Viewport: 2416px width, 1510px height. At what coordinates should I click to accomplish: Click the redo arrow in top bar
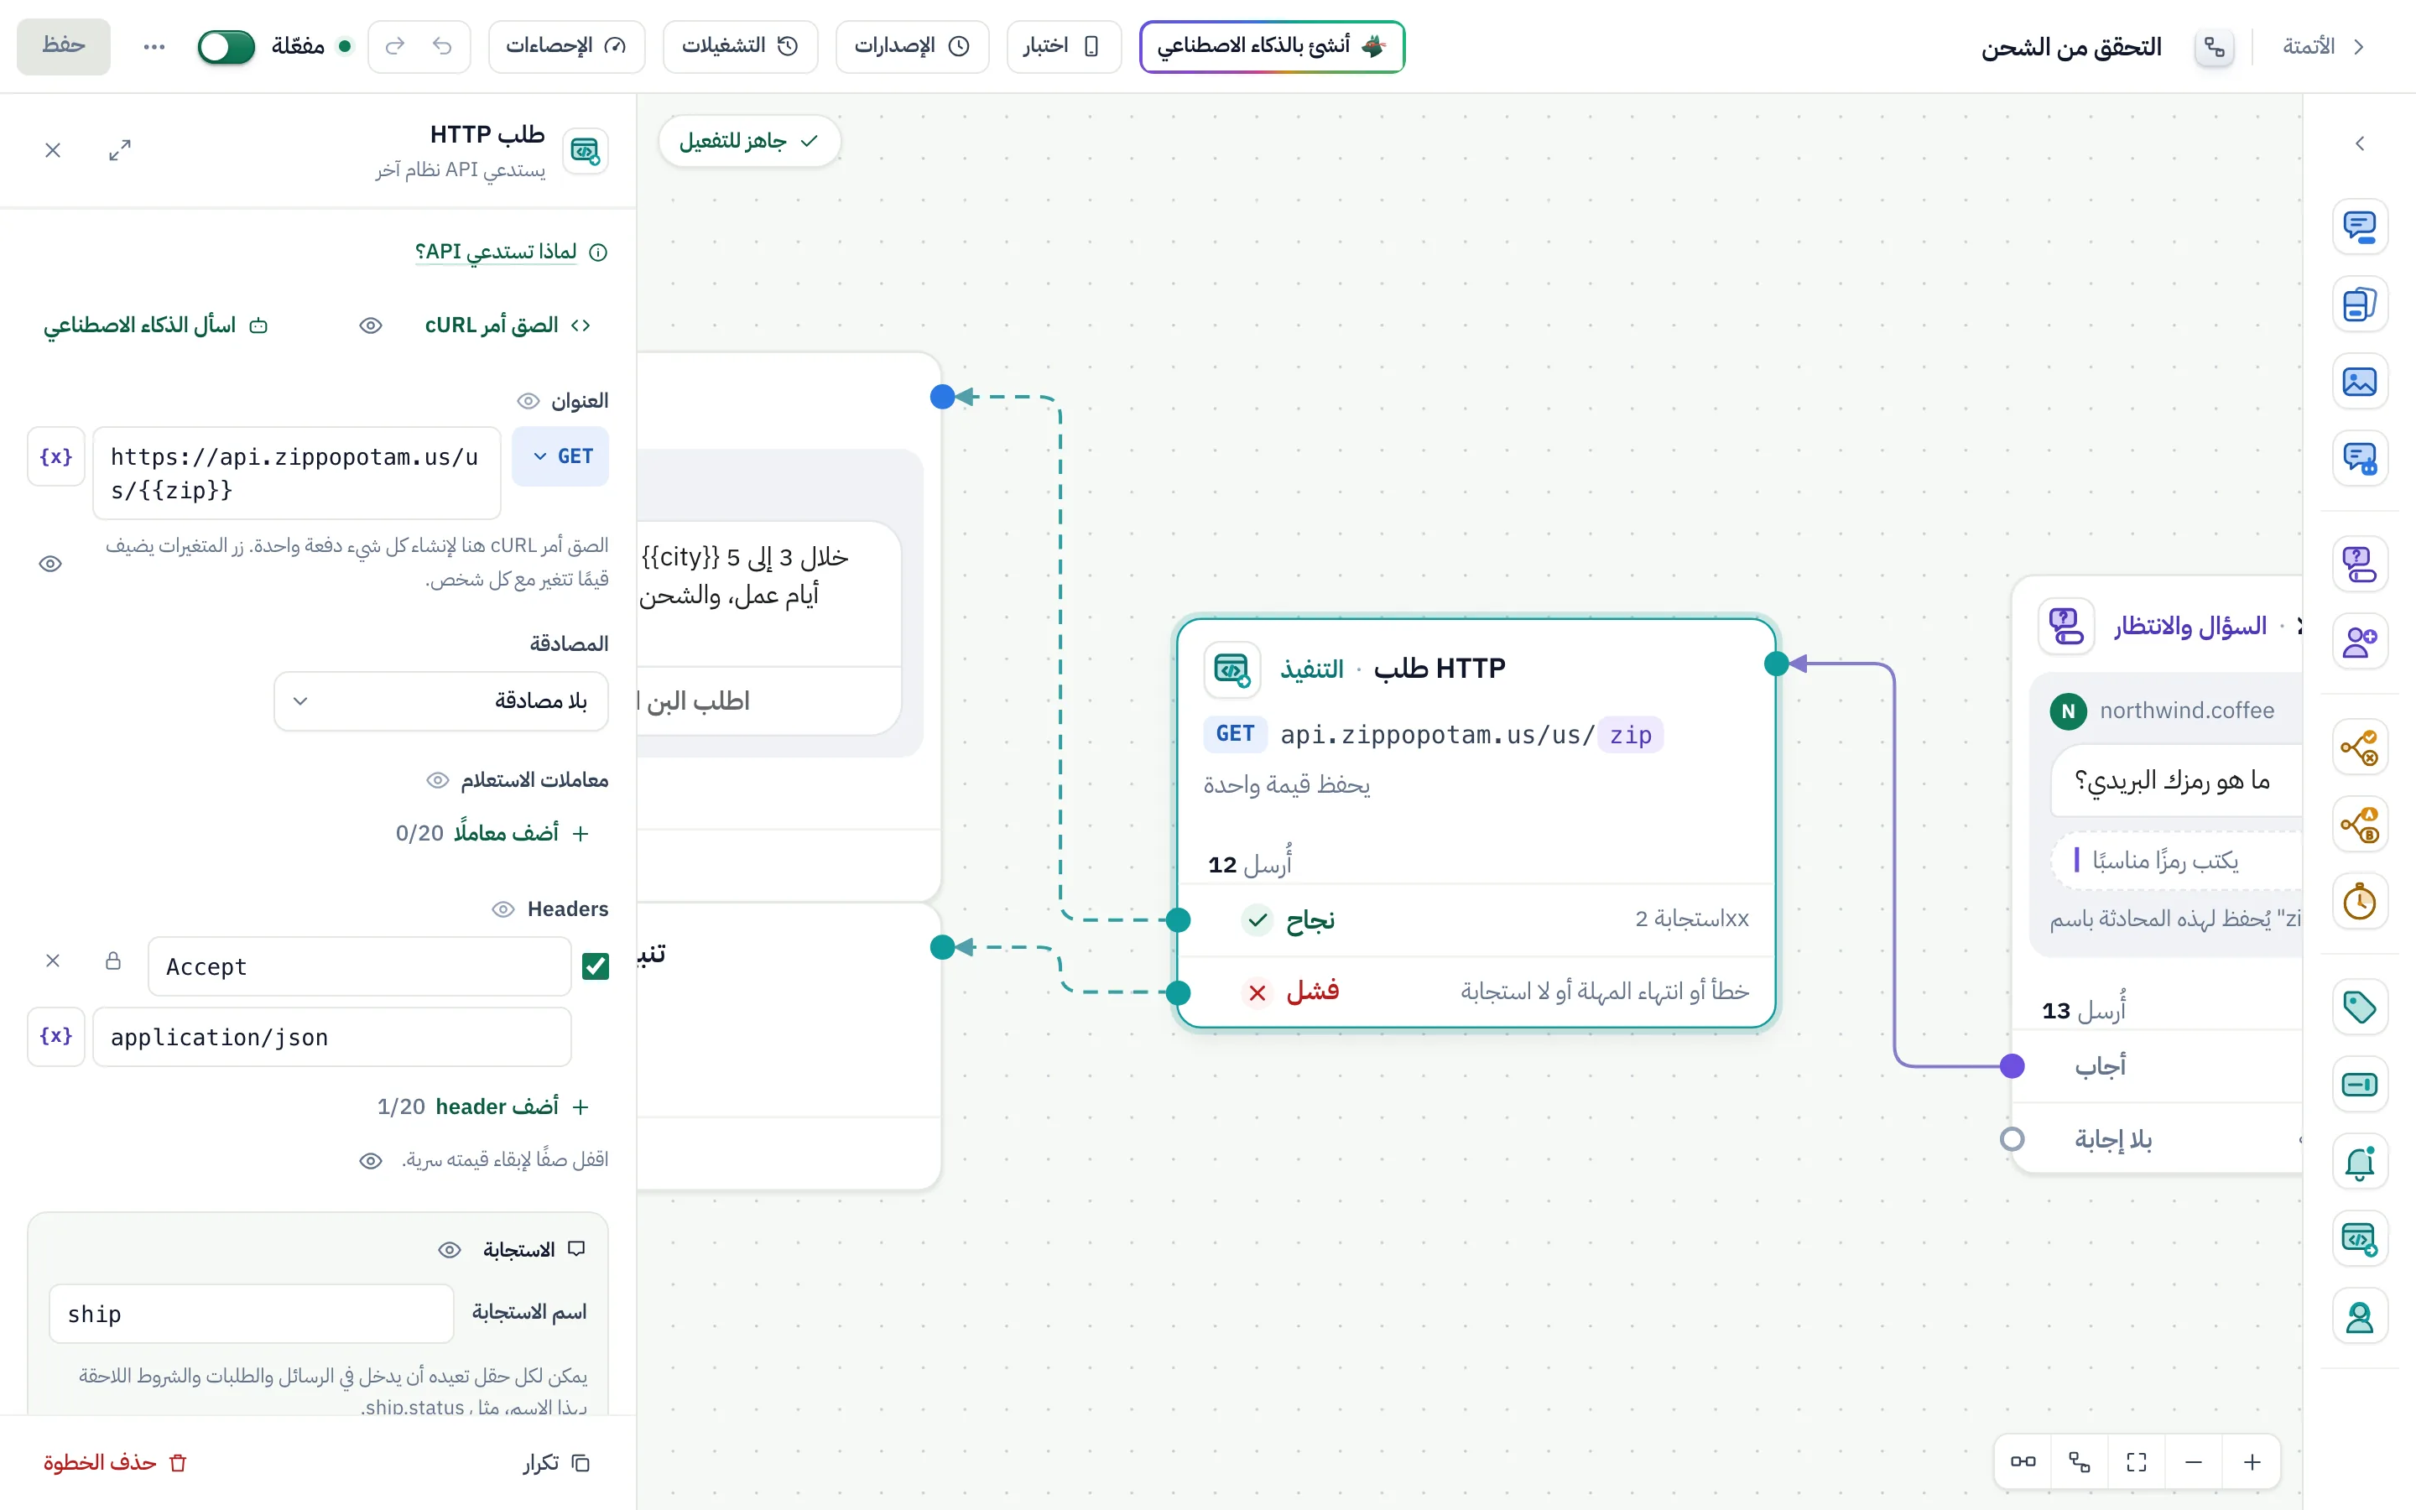[x=395, y=46]
